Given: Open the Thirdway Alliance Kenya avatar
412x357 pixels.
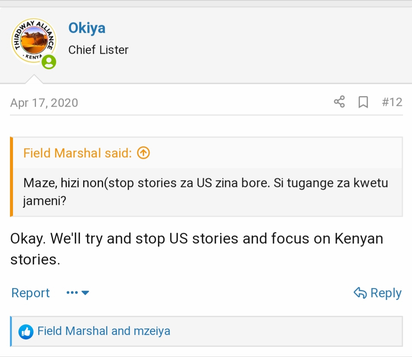Looking at the screenshot, I should point(33,41).
